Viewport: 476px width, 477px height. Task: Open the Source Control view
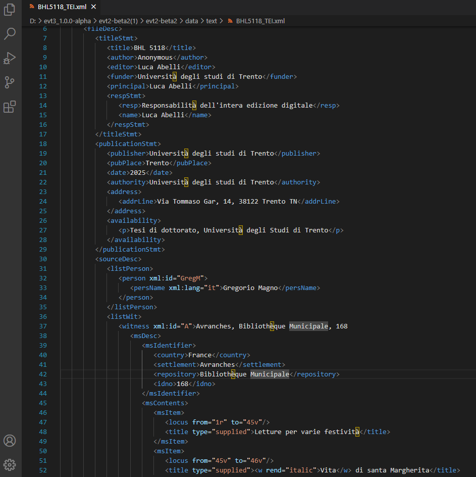[x=10, y=82]
